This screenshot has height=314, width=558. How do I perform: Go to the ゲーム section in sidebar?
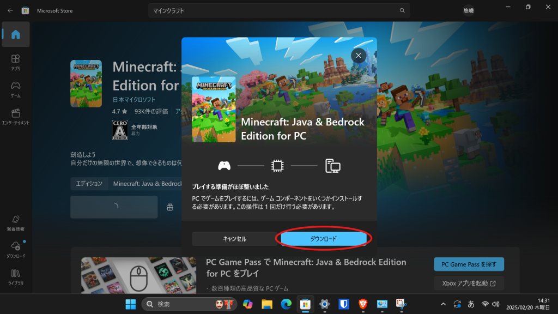pos(15,89)
